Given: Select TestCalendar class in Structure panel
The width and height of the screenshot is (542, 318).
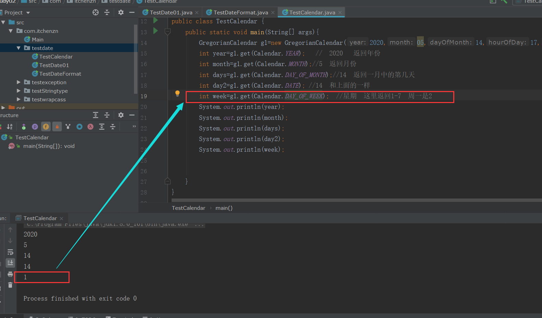Looking at the screenshot, I should pos(32,137).
